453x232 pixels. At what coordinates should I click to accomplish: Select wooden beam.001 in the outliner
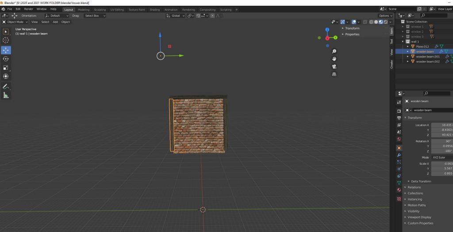point(427,57)
